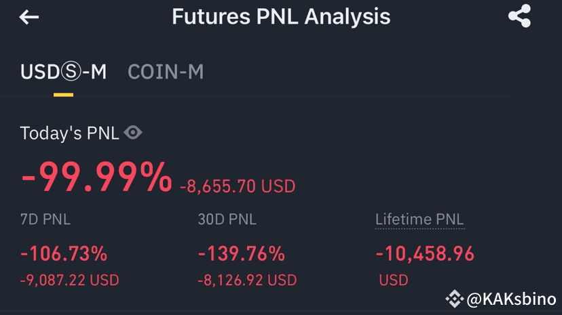Open the @KAKsbino username watermark
The width and height of the screenshot is (562, 315).
[x=512, y=299]
